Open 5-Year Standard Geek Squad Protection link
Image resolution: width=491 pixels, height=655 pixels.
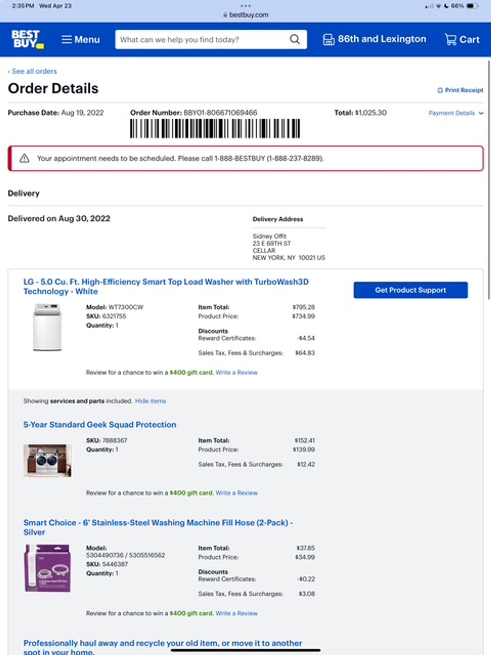(100, 425)
